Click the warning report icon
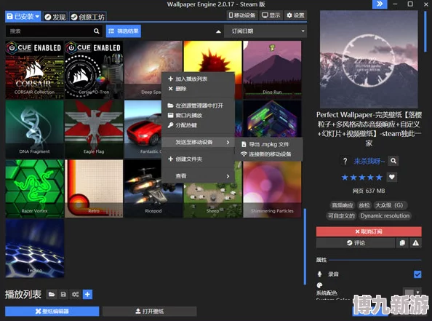The image size is (432, 321). point(416,243)
